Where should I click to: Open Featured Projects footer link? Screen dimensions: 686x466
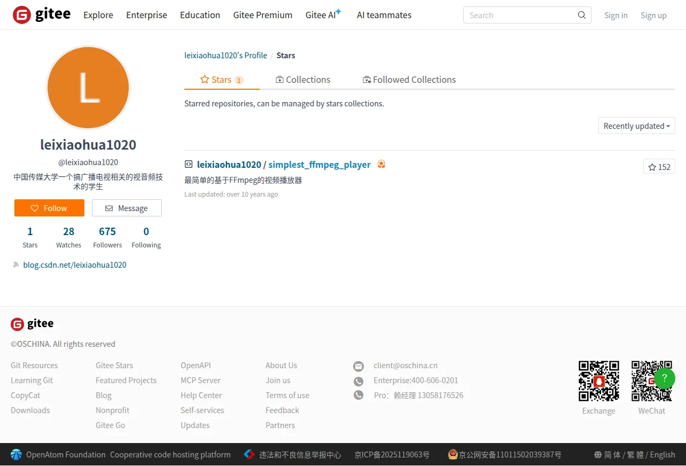[x=126, y=380]
